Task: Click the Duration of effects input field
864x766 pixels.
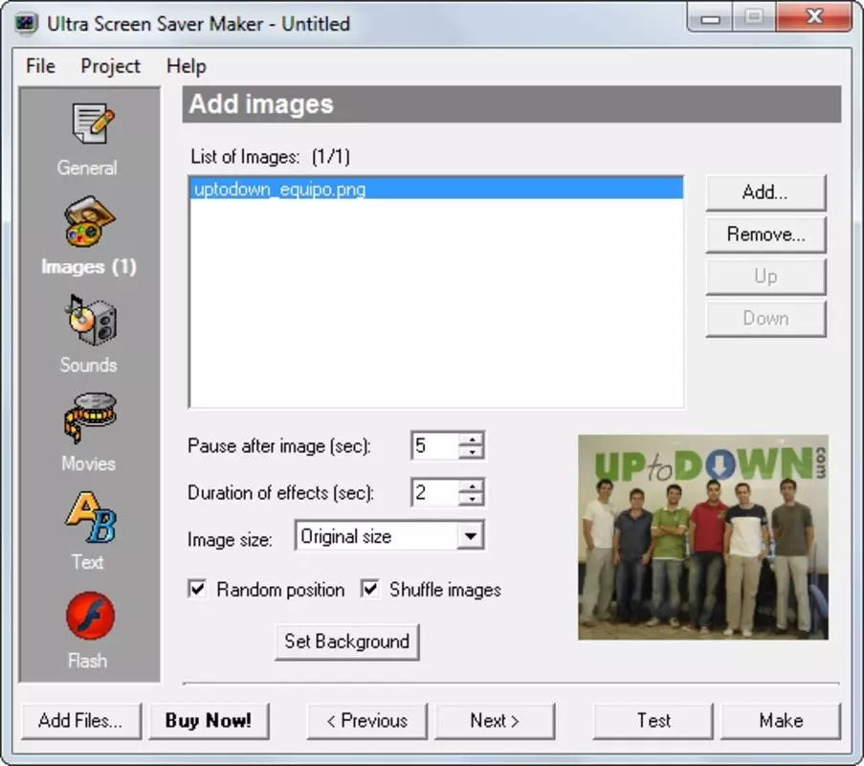Action: (x=434, y=492)
